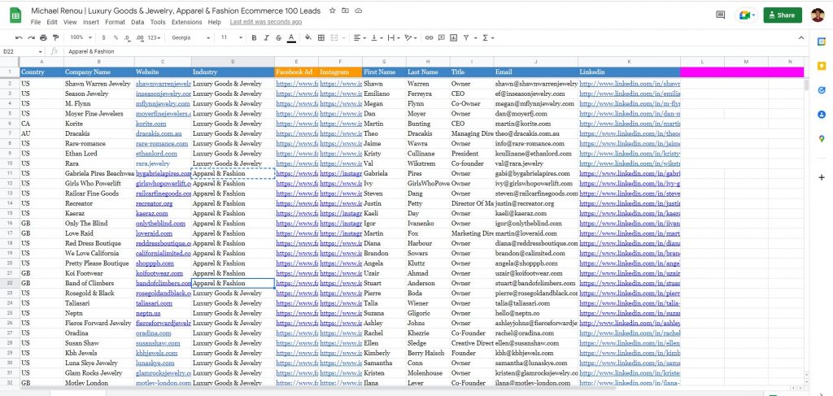Open Google Calendar side panel

click(822, 41)
